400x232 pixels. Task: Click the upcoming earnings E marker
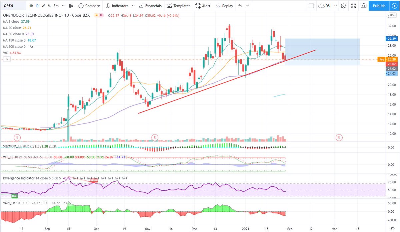tap(339, 137)
